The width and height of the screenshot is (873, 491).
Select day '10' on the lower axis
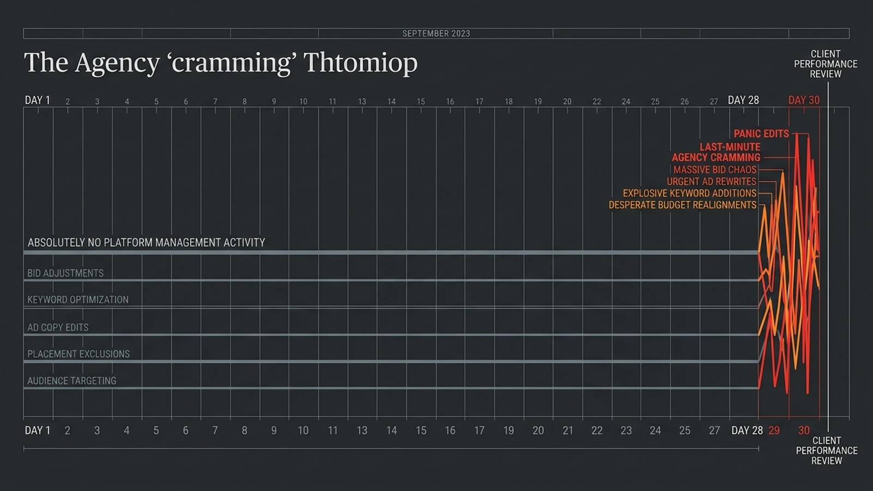303,430
